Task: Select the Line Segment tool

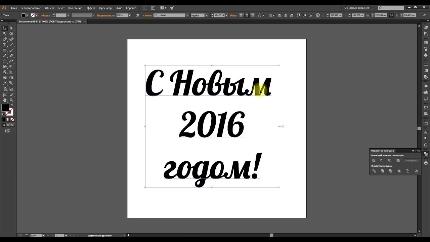Action: [x=11, y=45]
